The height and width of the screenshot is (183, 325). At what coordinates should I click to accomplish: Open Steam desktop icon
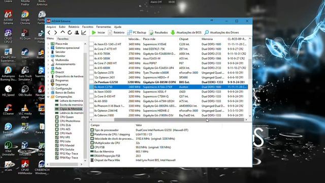coord(25,53)
